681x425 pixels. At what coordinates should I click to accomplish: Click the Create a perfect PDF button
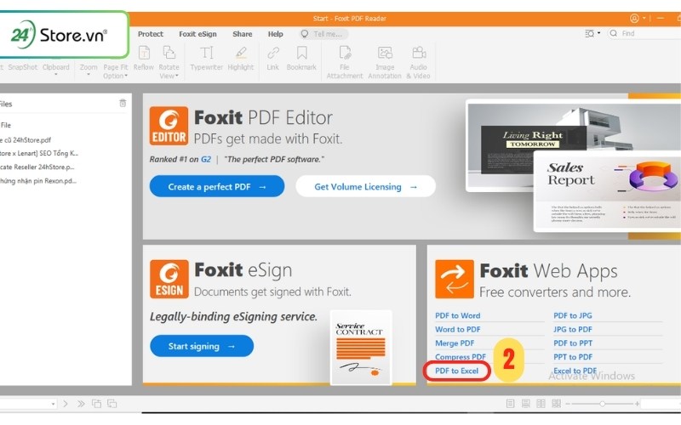pyautogui.click(x=217, y=186)
